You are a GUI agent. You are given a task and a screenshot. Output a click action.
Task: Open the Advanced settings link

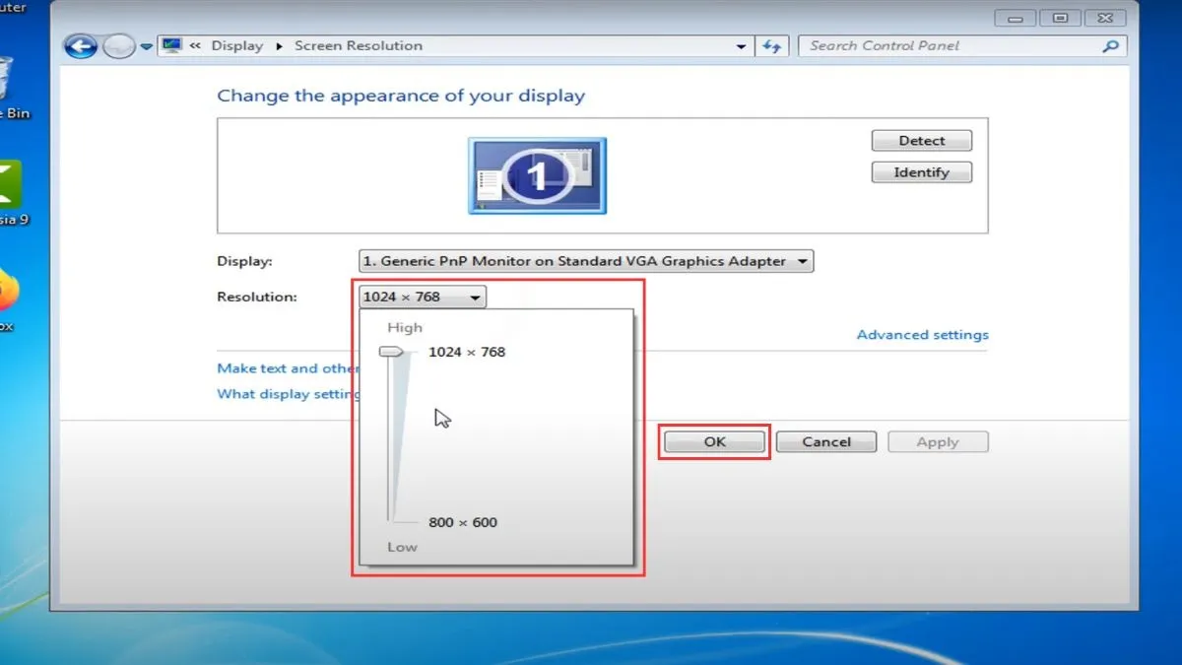click(x=922, y=335)
